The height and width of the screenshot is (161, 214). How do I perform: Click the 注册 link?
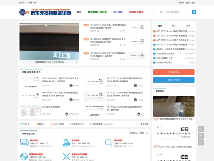(x=193, y=3)
